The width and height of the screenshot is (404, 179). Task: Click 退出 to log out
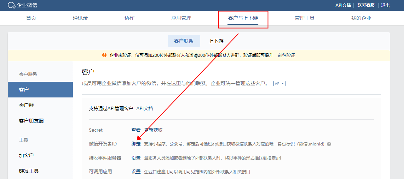(386, 5)
